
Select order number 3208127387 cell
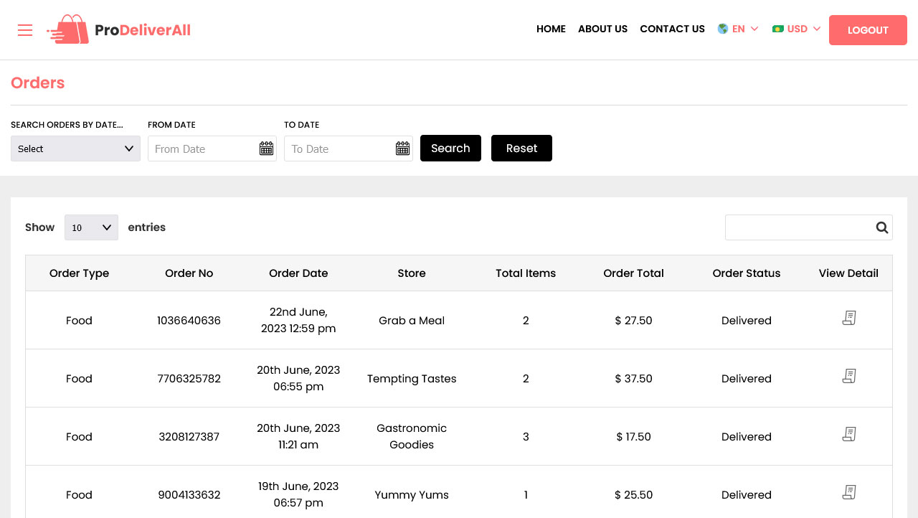pos(189,437)
